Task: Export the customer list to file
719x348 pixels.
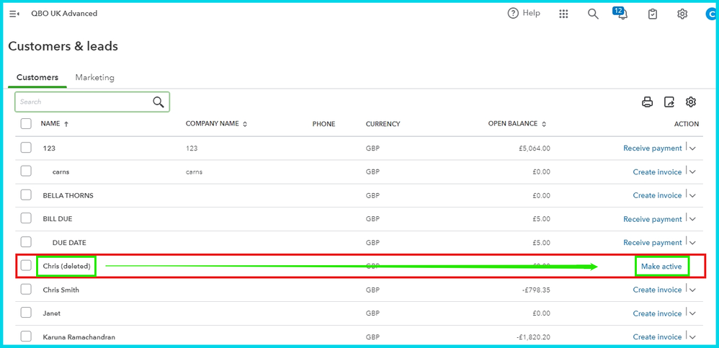Action: (669, 102)
